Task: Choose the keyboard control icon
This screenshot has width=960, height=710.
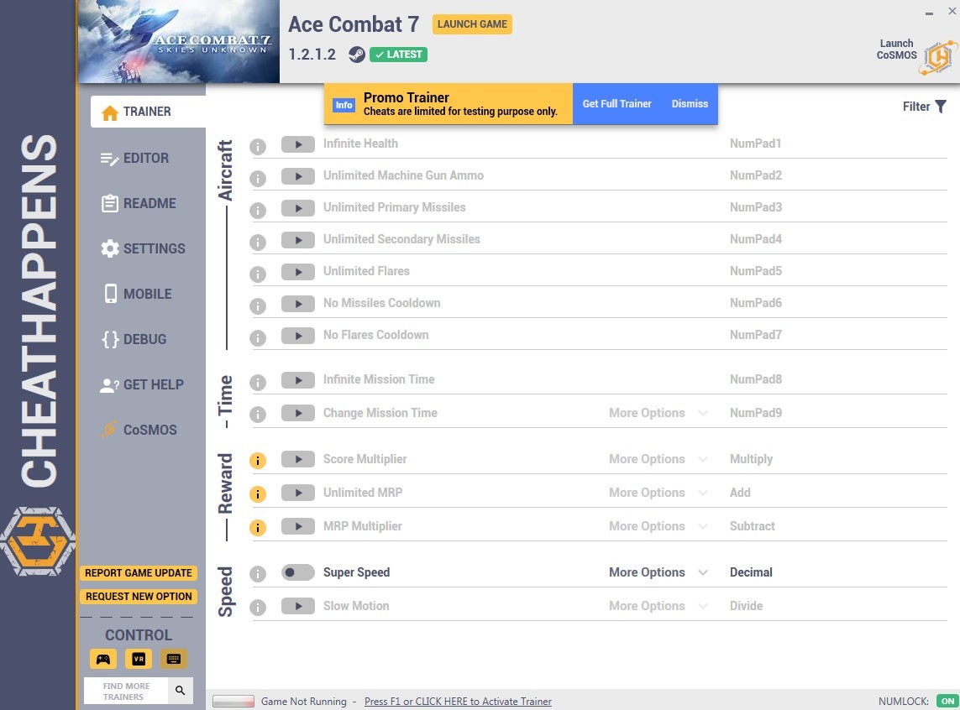Action: (x=174, y=659)
